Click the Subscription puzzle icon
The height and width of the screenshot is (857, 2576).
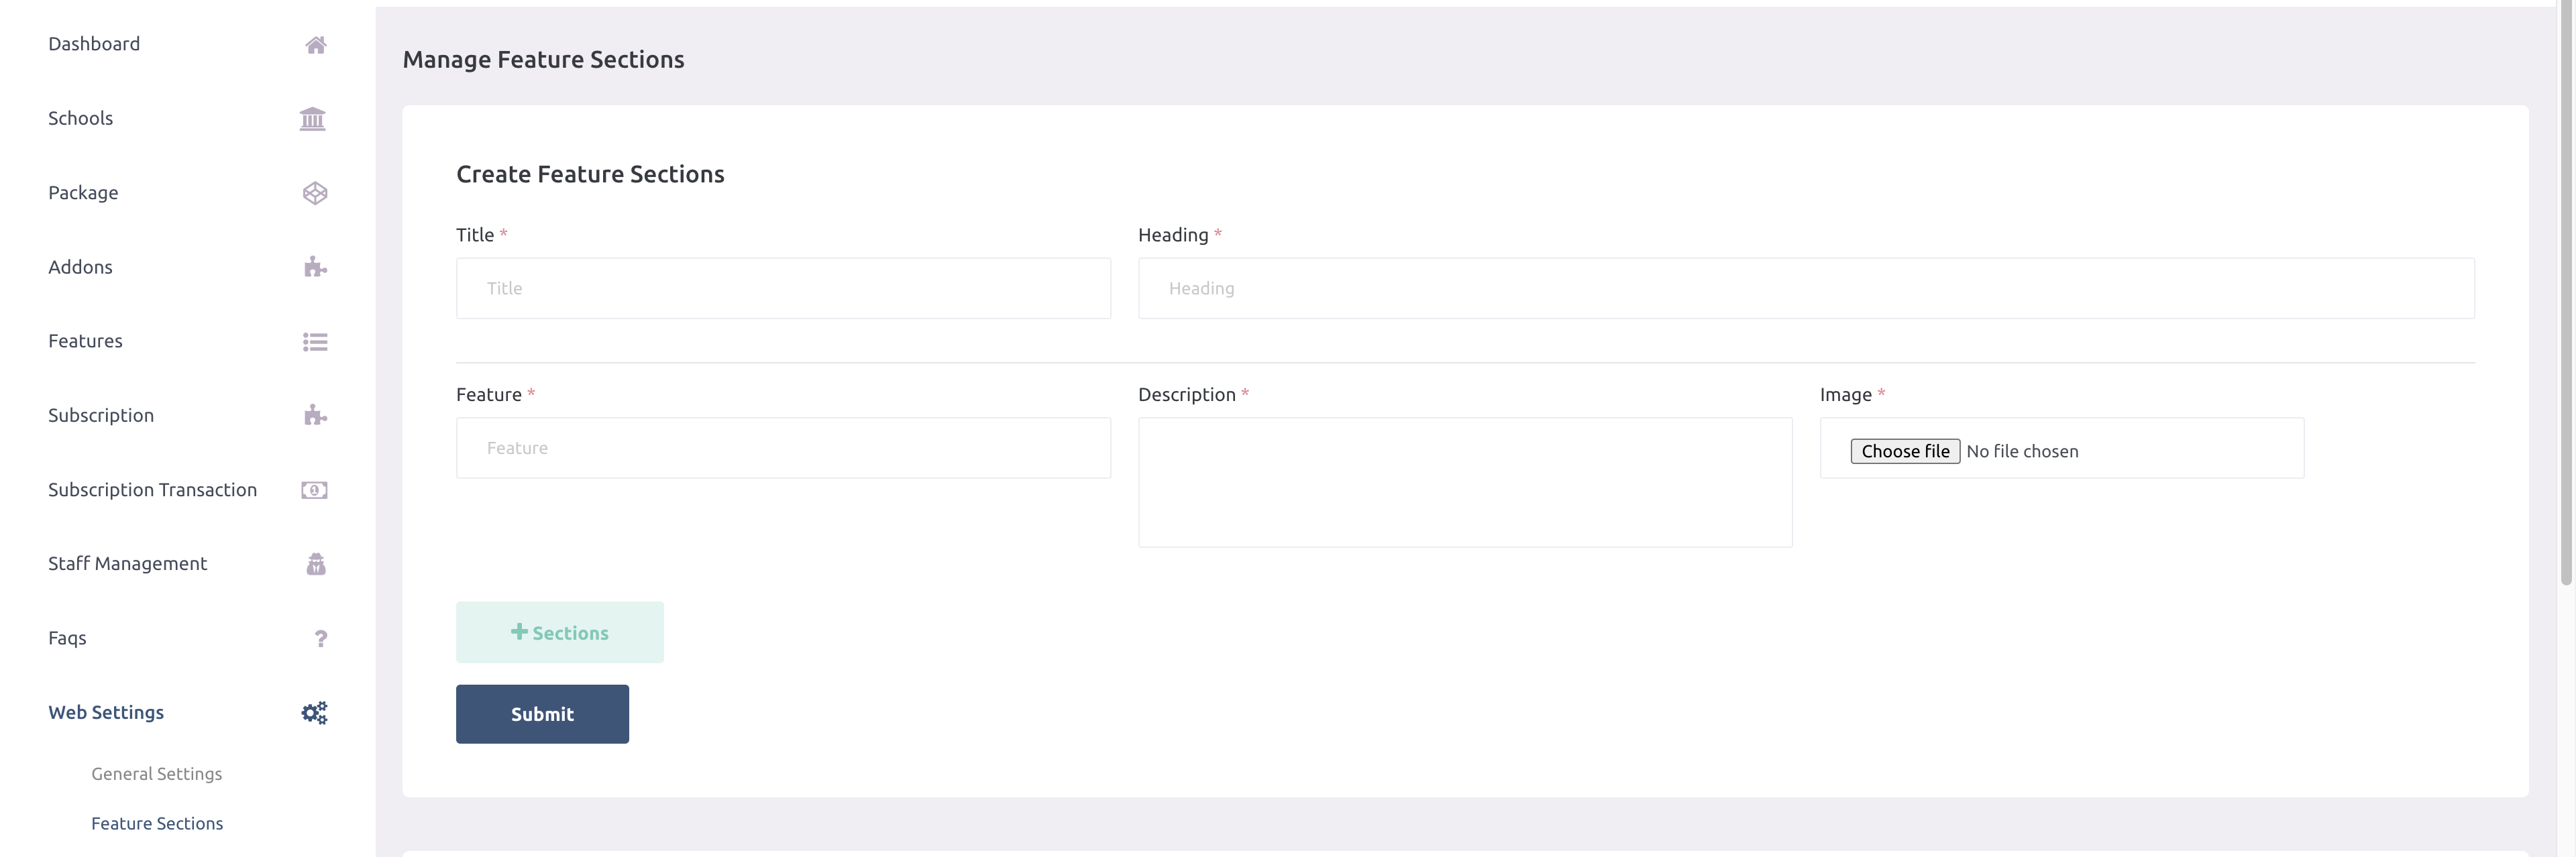(x=315, y=414)
